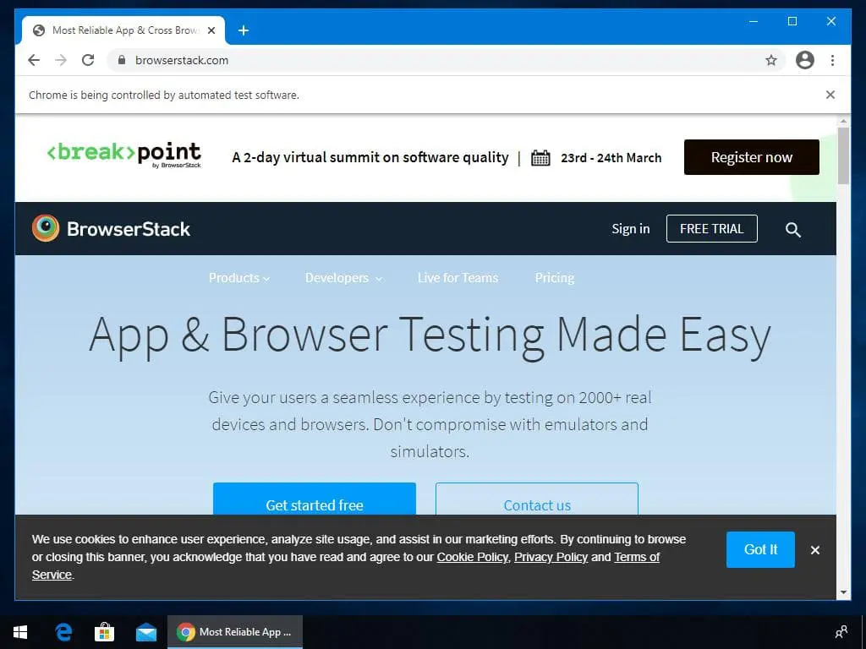Expand the Developers dropdown menu
This screenshot has width=866, height=649.
coord(343,278)
